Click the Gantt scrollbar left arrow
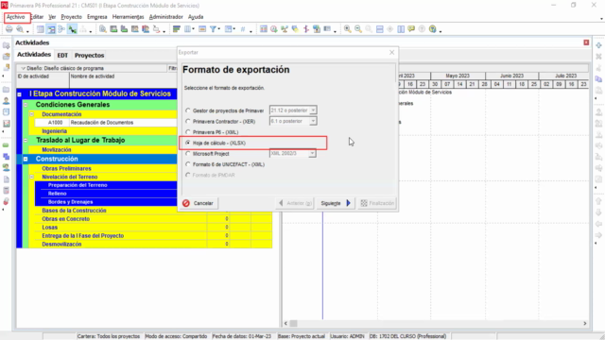 click(x=285, y=323)
